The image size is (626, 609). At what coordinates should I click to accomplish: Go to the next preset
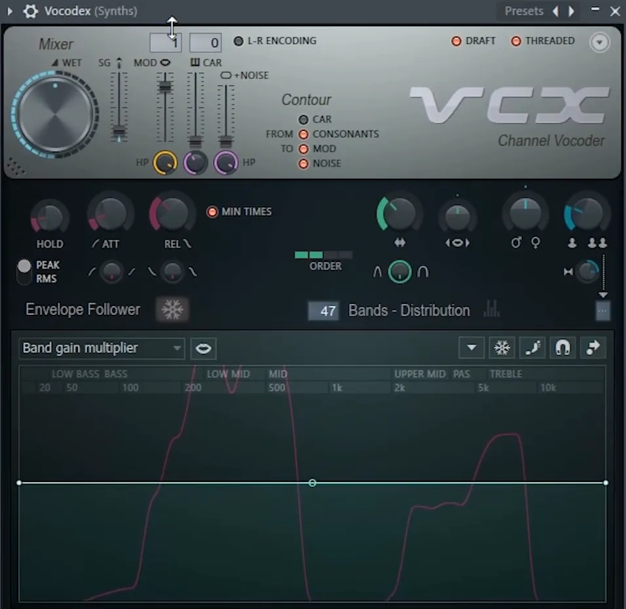click(x=571, y=11)
